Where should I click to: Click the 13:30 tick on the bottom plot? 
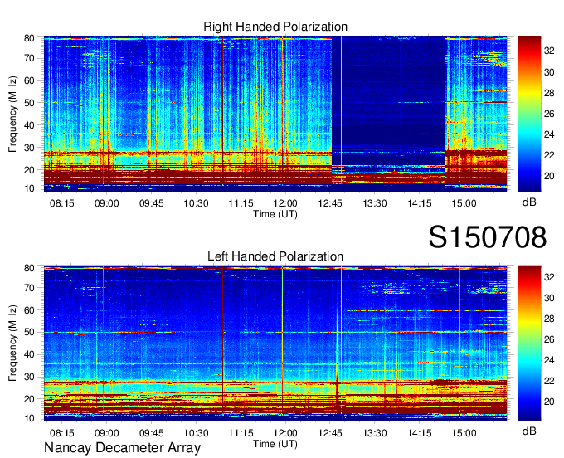[x=374, y=433]
